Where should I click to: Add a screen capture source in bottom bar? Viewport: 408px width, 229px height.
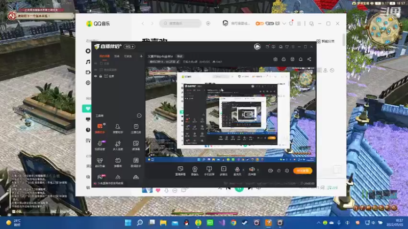181,171
